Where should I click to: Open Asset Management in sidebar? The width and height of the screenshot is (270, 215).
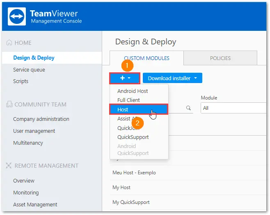35,204
